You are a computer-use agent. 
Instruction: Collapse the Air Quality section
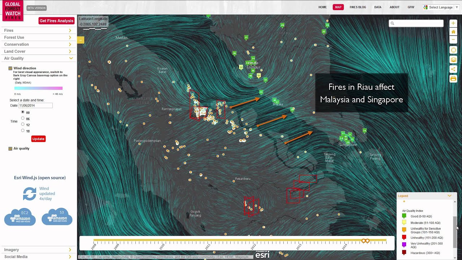tap(38, 58)
